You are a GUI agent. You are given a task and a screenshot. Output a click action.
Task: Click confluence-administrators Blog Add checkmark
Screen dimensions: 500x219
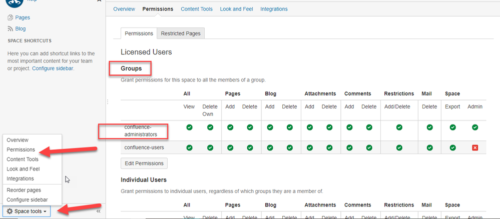point(270,127)
